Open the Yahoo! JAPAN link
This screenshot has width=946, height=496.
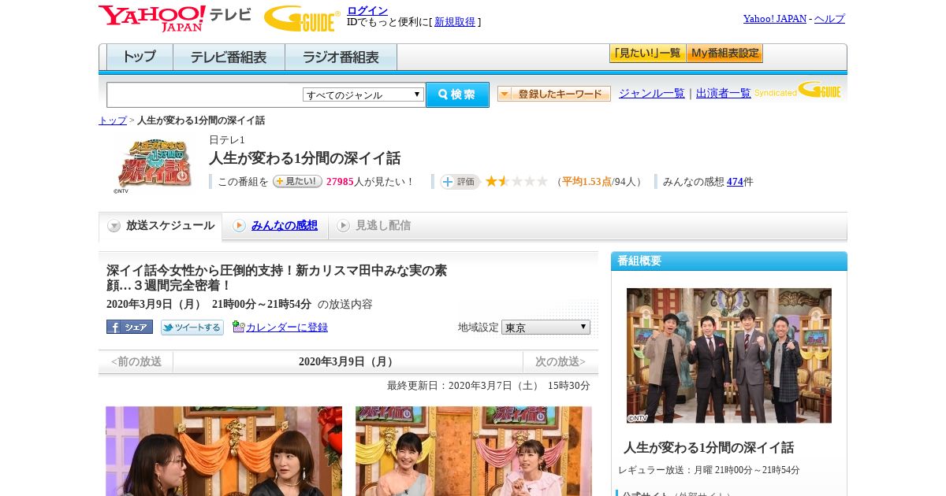775,19
